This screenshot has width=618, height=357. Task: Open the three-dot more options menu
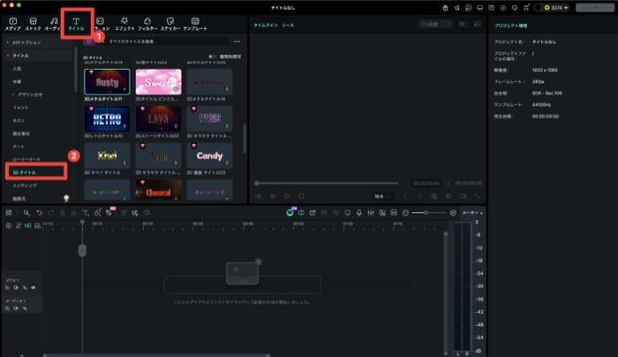click(x=237, y=42)
